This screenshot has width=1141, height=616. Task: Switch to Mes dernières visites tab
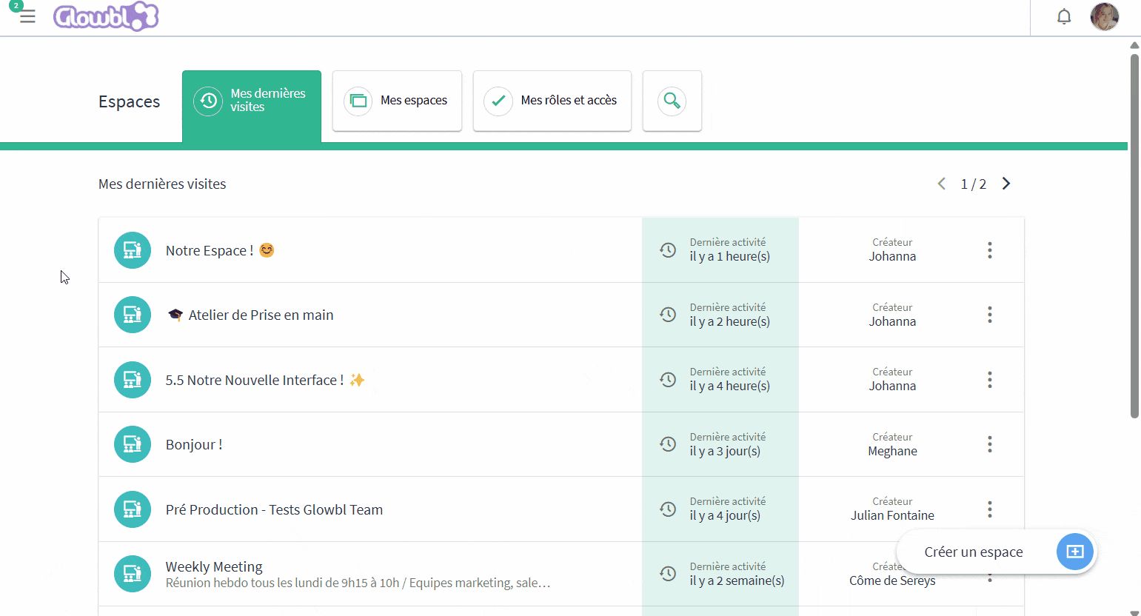click(x=252, y=106)
